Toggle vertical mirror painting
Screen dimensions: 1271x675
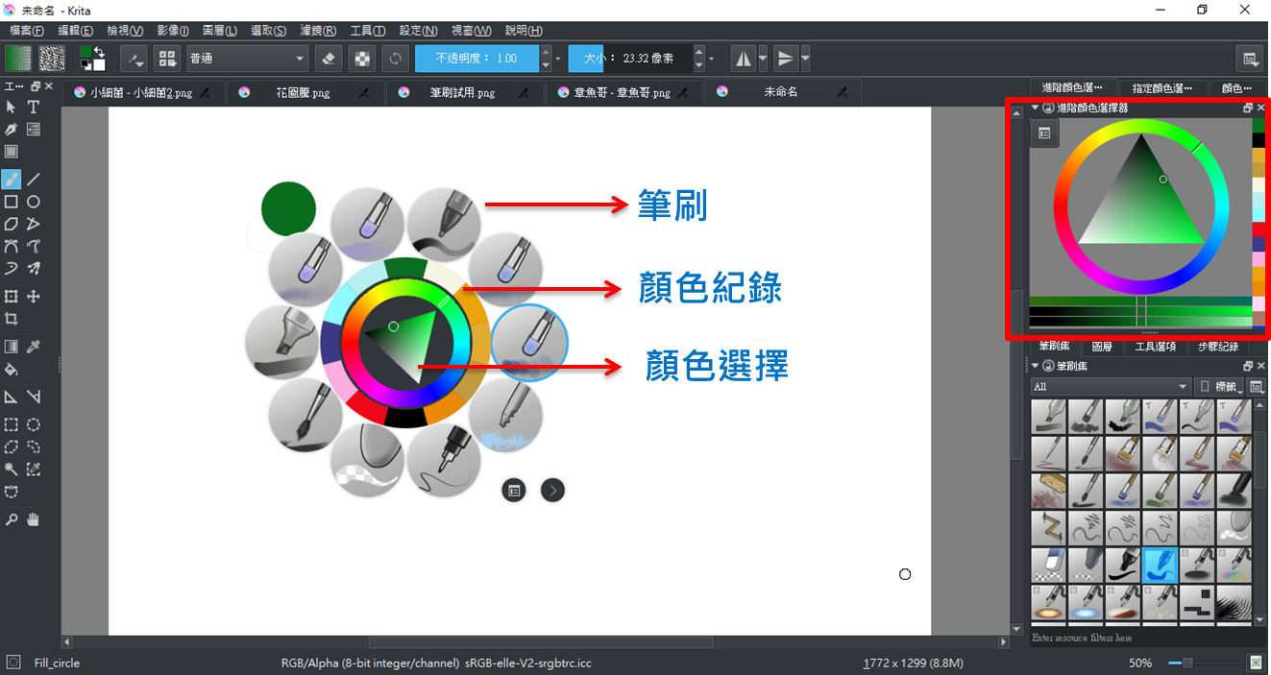coord(786,59)
